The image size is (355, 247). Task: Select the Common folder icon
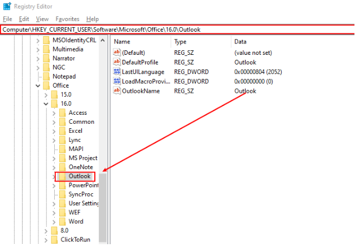tap(63, 122)
